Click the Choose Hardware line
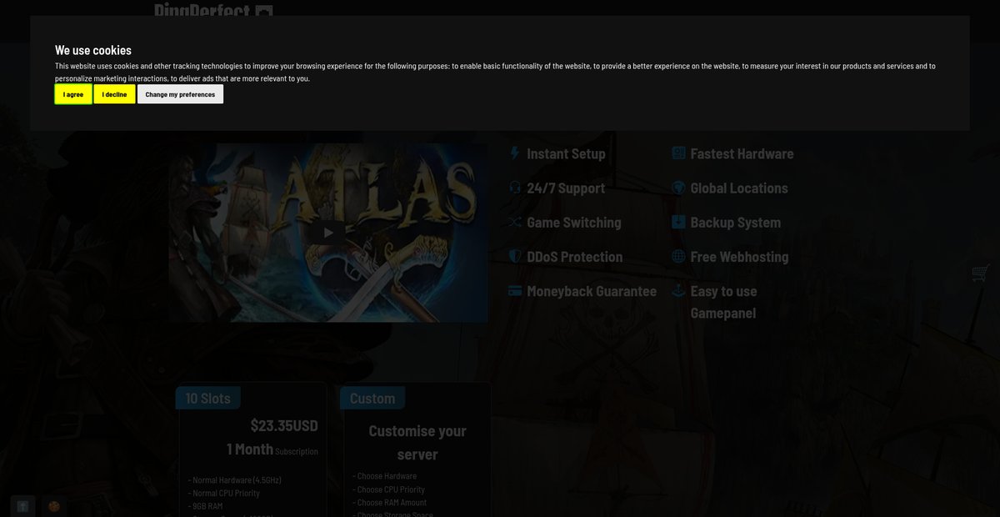This screenshot has height=517, width=1000. tap(384, 476)
